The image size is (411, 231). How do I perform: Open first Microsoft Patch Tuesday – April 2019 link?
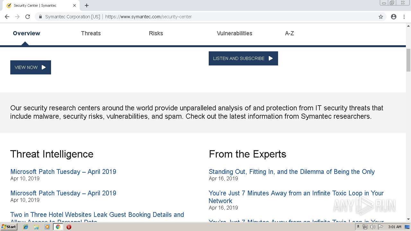63,172
